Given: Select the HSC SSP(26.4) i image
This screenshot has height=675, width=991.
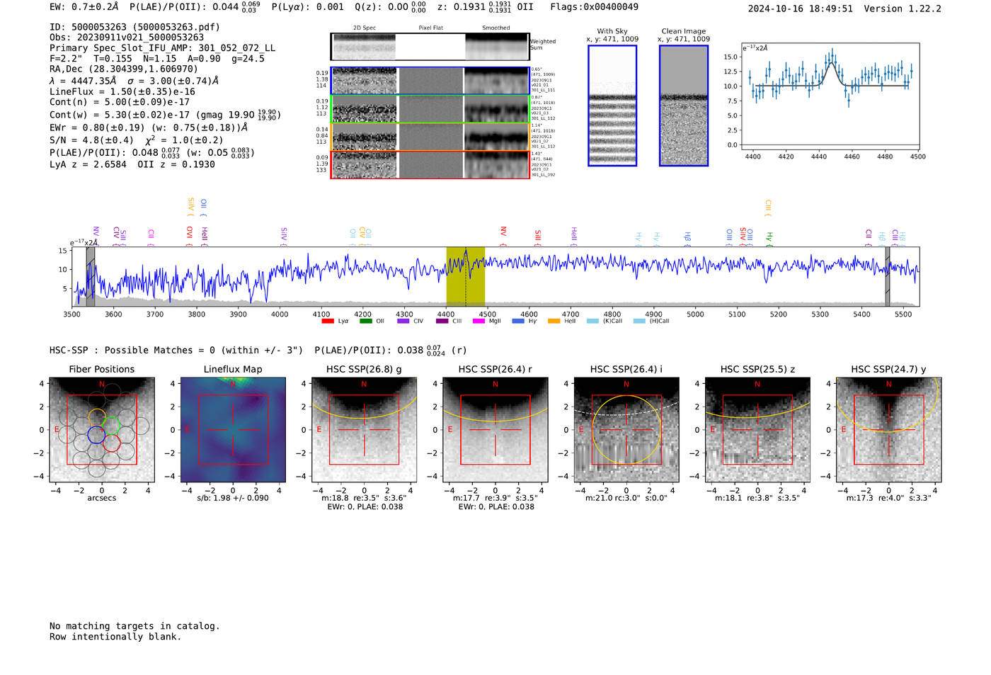Looking at the screenshot, I should tap(626, 430).
